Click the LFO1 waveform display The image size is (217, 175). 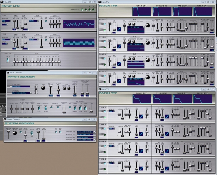pyautogui.click(x=79, y=24)
